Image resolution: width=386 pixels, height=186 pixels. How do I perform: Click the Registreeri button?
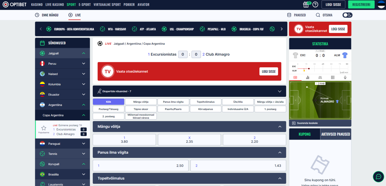pyautogui.click(x=361, y=5)
